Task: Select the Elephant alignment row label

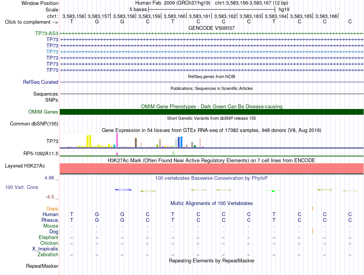Action: point(49,237)
